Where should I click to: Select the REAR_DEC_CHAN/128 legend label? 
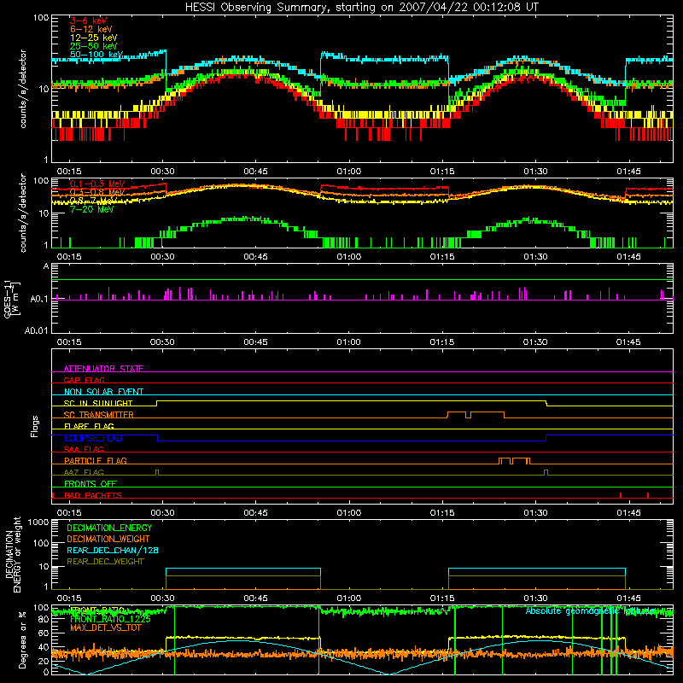(x=113, y=550)
